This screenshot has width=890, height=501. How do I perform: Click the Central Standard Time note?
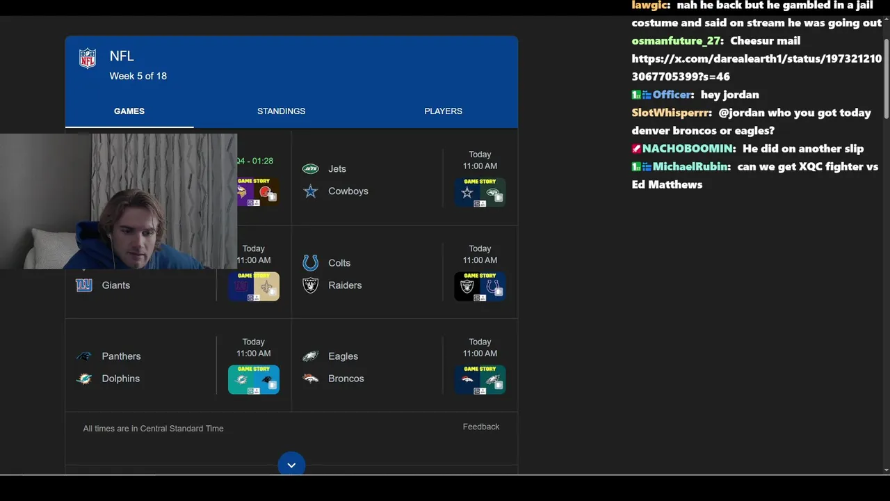point(153,429)
